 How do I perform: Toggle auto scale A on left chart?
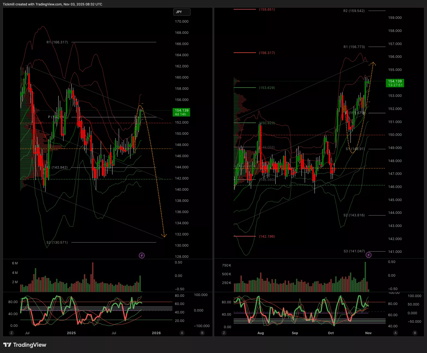[182, 333]
